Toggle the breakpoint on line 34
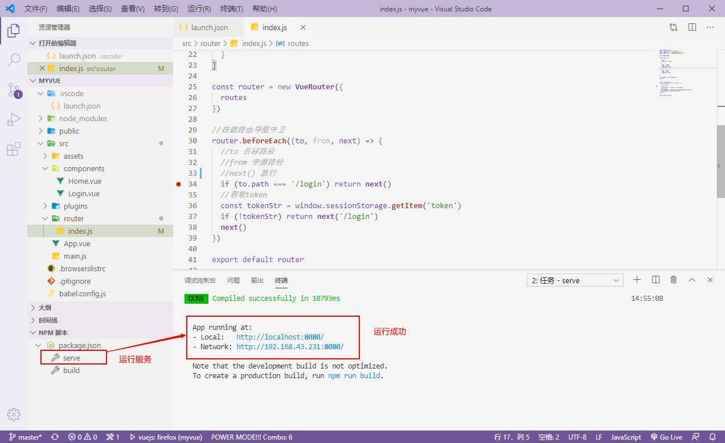The height and width of the screenshot is (443, 725). tap(179, 184)
